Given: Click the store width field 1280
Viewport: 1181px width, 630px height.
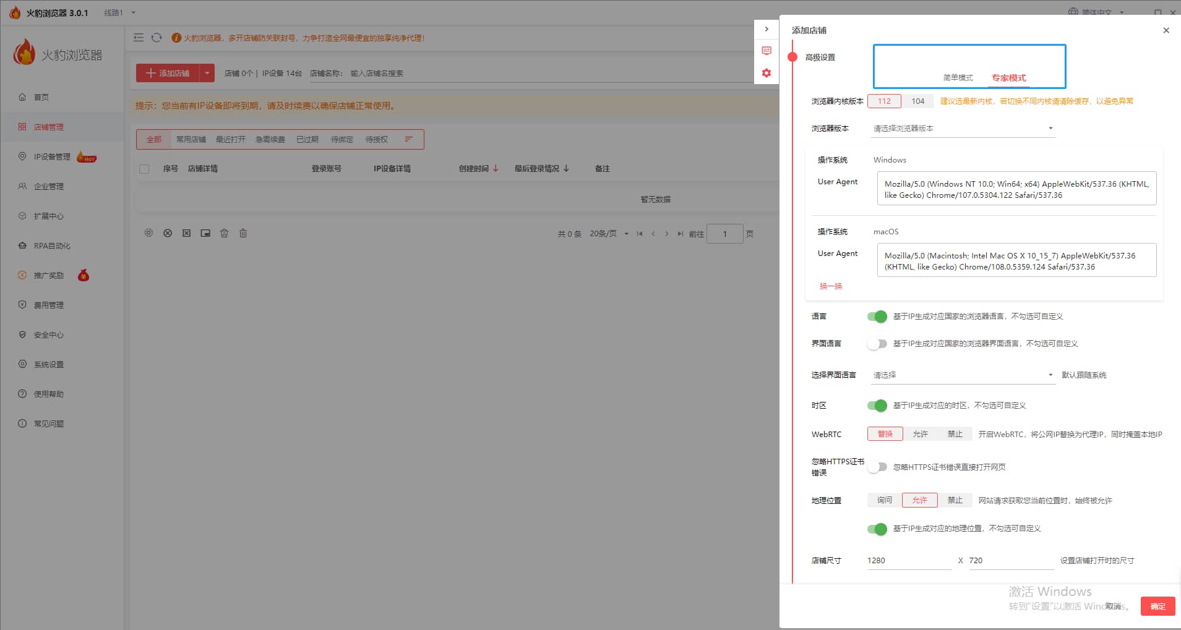Looking at the screenshot, I should (907, 561).
